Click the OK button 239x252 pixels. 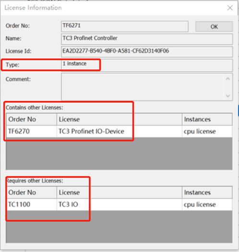[214, 26]
